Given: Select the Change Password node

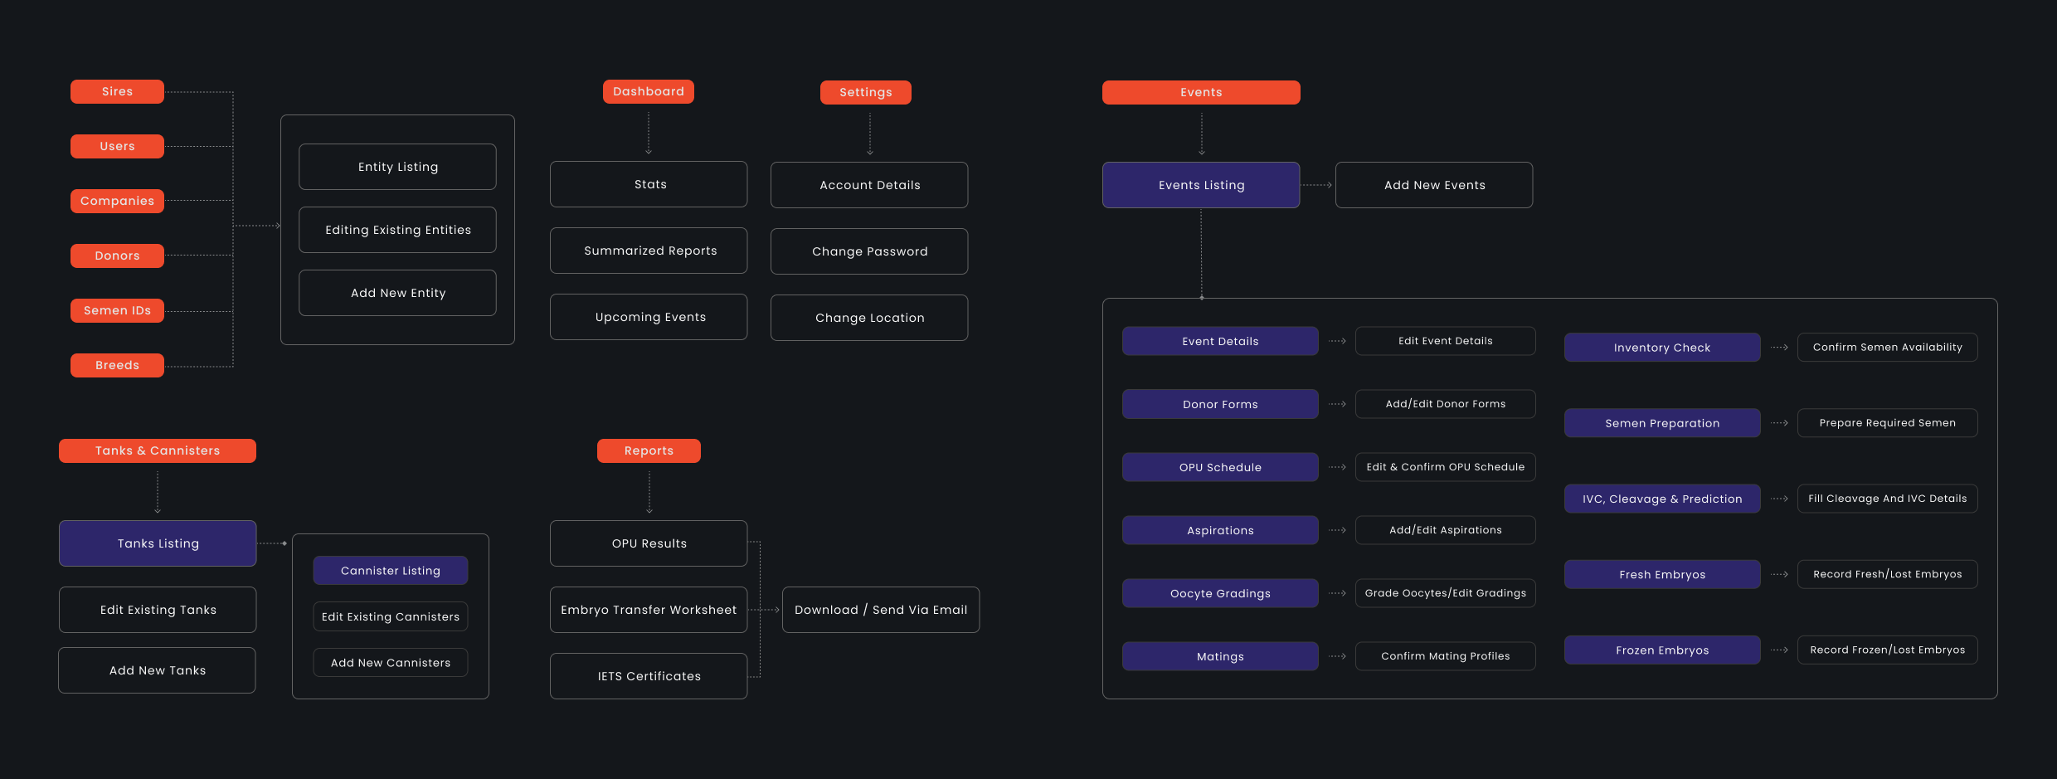Looking at the screenshot, I should 868,251.
